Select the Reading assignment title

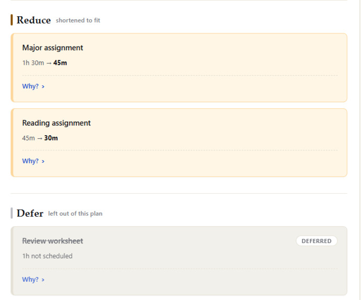(57, 123)
